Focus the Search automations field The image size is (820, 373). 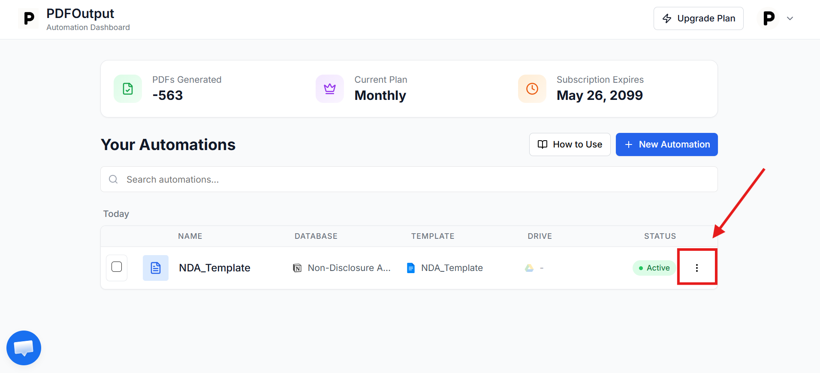tap(409, 179)
